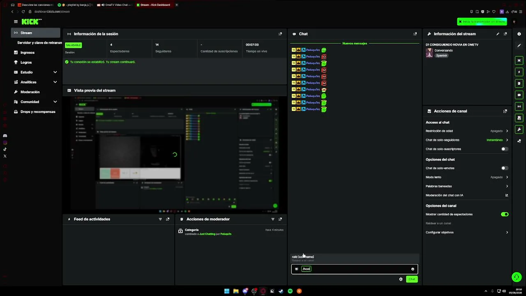The height and width of the screenshot is (296, 526).
Task: Toggle Mostrar cantidad de espectadores
Action: click(x=505, y=214)
